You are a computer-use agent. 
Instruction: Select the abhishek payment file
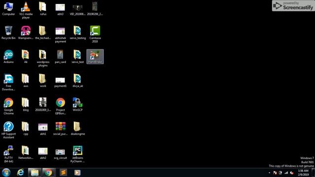click(x=60, y=34)
